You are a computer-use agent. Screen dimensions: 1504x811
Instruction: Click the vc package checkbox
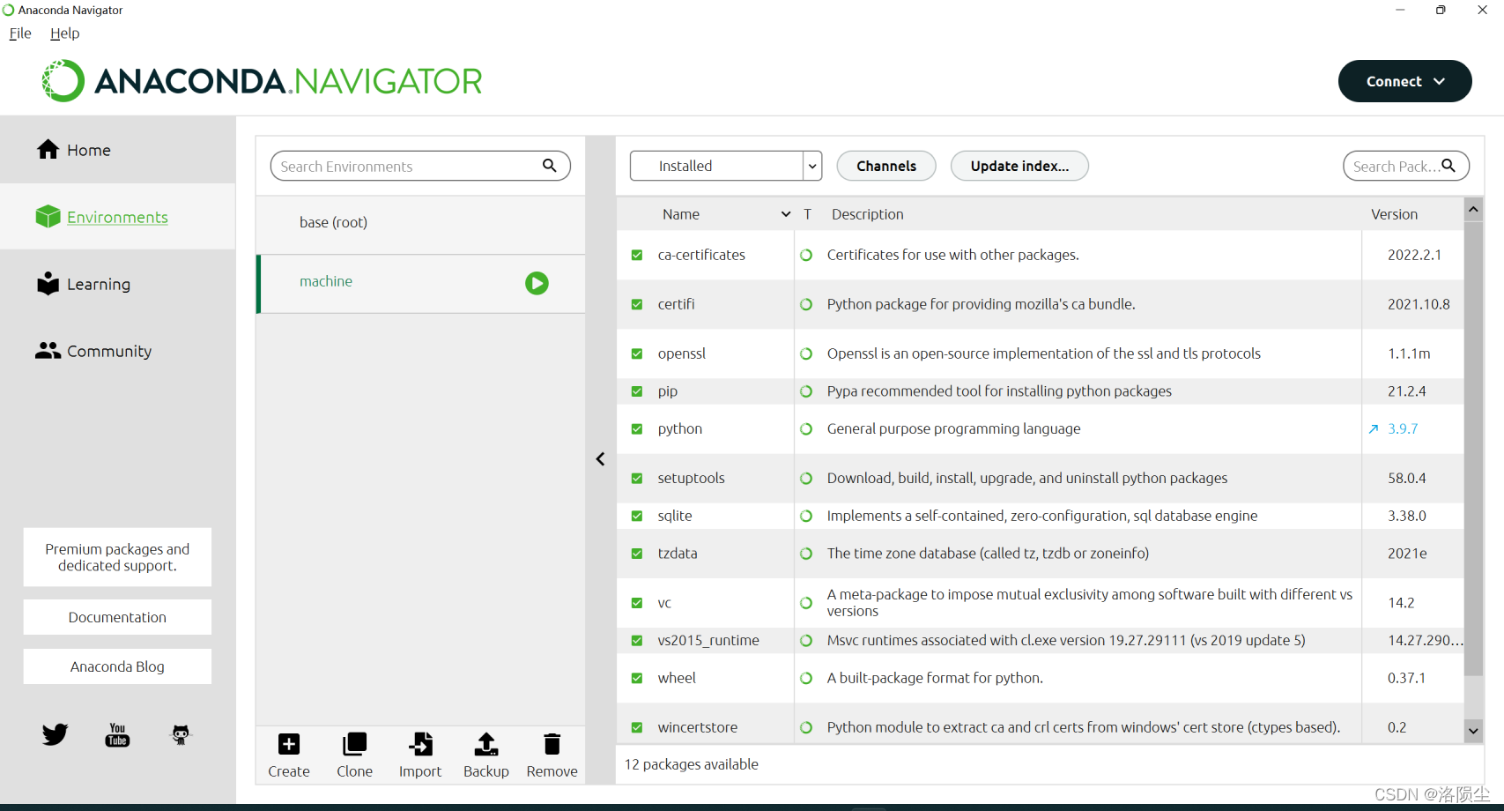coord(637,603)
